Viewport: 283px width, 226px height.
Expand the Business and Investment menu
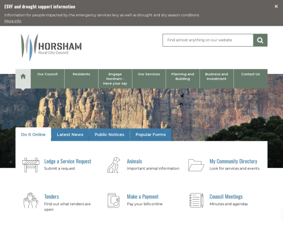[x=216, y=77]
